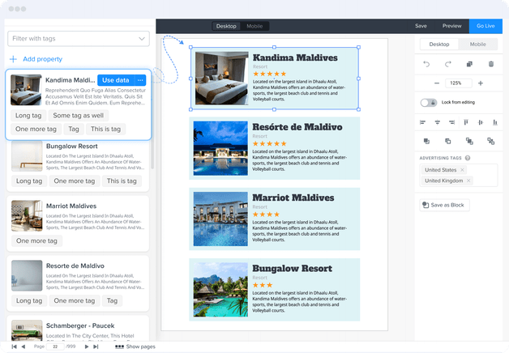Screen dimensions: 509x353
Task: Click the Some tag as well tag
Action: coord(79,116)
